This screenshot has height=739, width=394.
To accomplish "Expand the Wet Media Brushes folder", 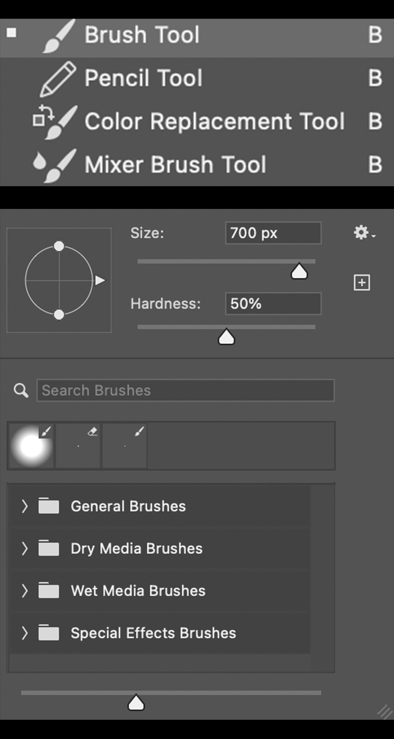I will click(25, 591).
